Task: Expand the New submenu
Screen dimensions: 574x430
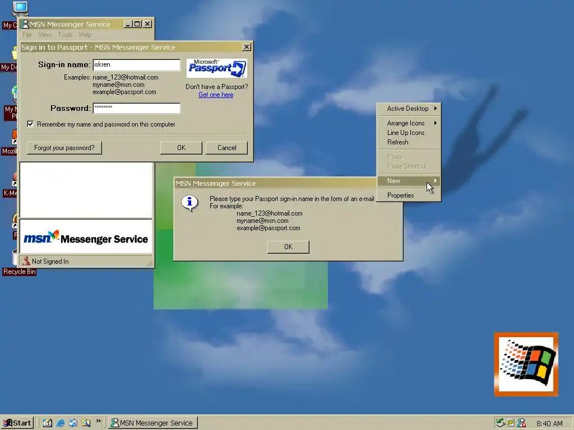Action: pyautogui.click(x=409, y=181)
